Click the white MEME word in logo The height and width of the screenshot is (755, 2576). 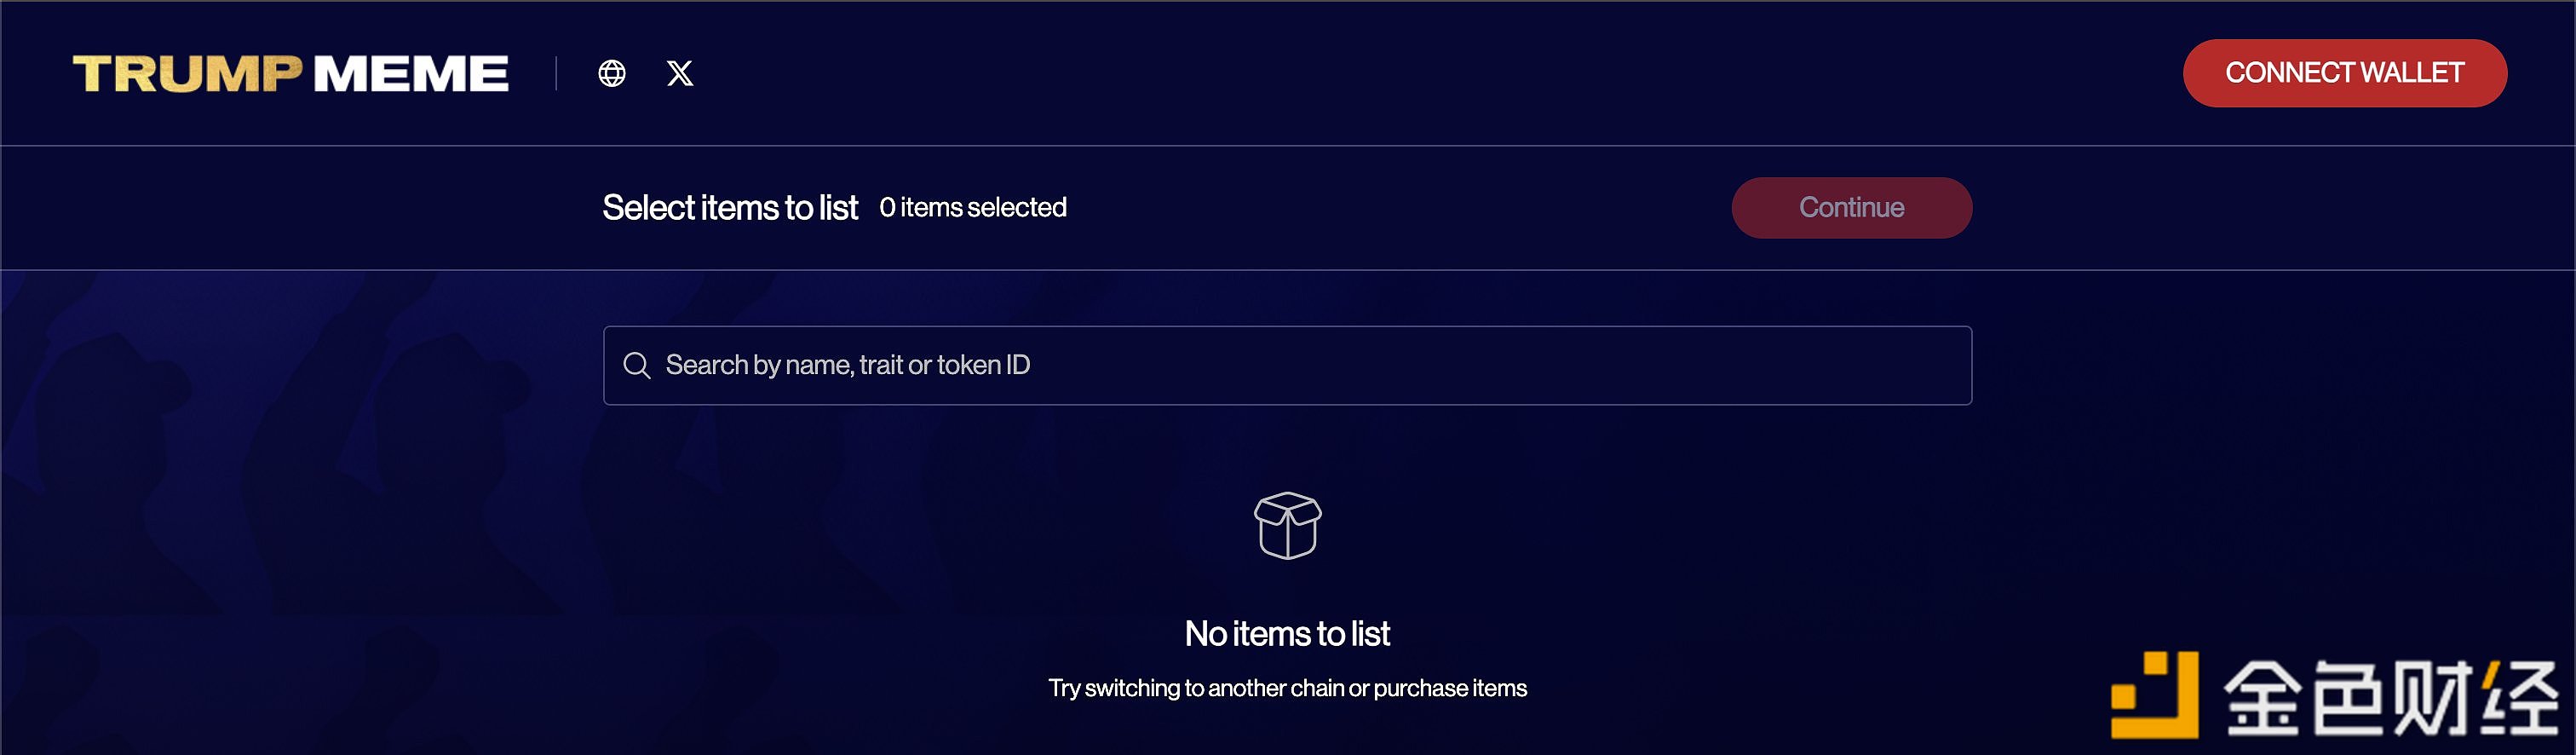411,74
